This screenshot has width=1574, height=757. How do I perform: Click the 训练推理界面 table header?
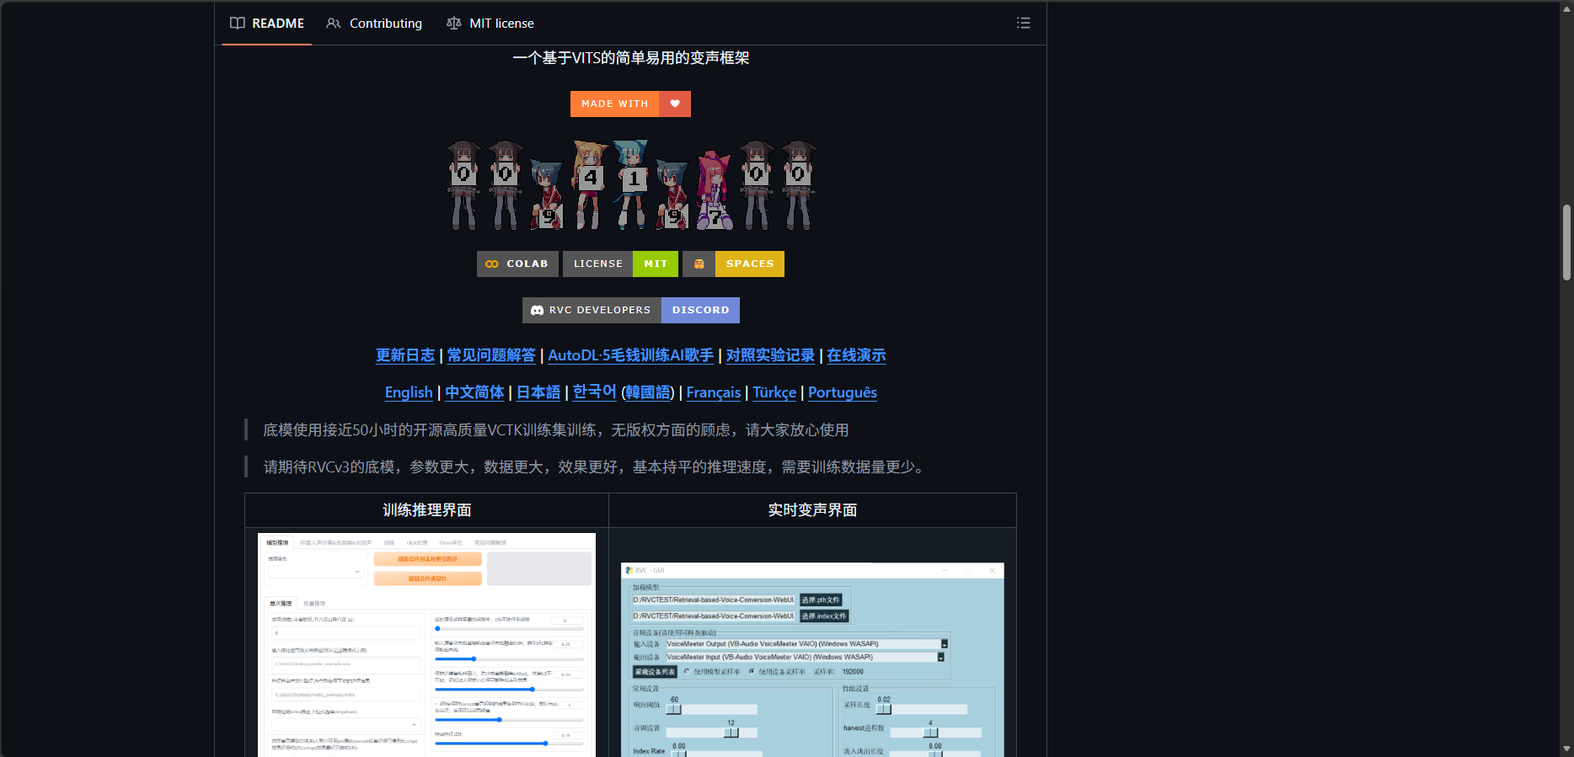[426, 510]
